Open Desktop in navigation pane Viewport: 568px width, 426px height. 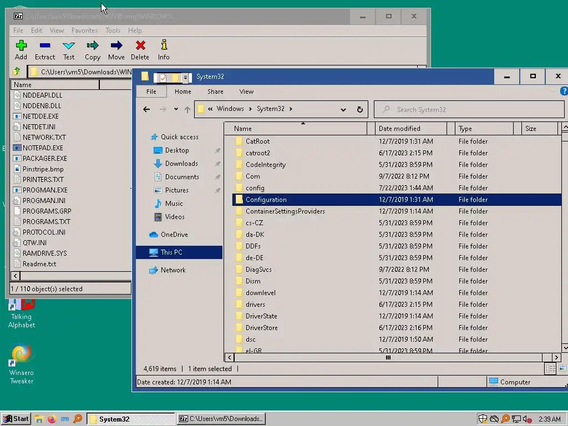(177, 150)
